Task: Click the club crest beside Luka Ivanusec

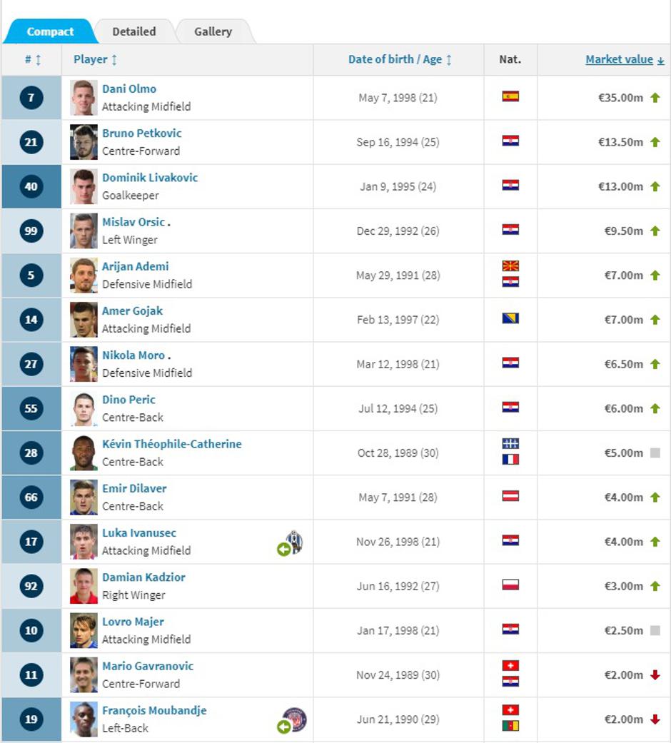Action: (295, 542)
